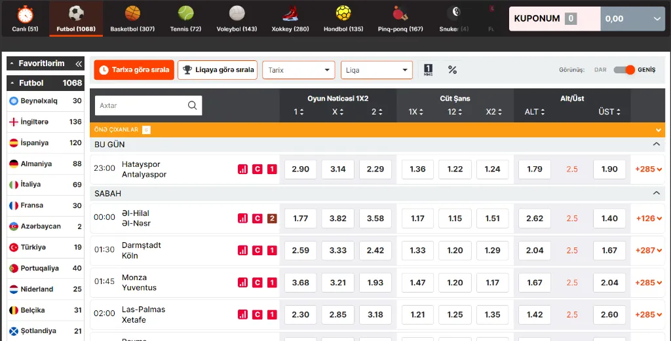Open the Tarix dropdown
The image size is (671, 341).
(299, 70)
